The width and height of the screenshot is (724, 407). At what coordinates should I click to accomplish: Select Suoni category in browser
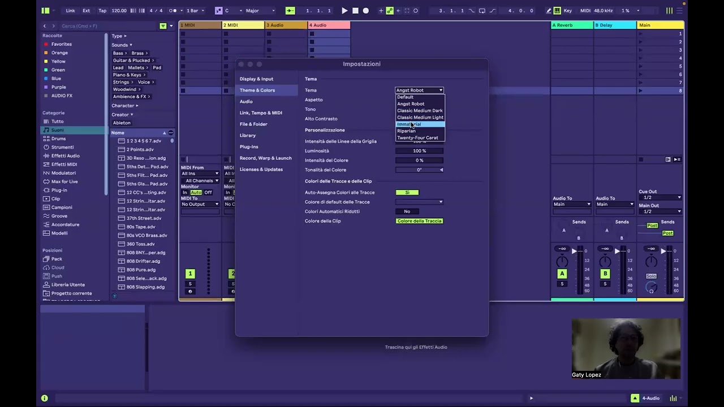pyautogui.click(x=74, y=130)
